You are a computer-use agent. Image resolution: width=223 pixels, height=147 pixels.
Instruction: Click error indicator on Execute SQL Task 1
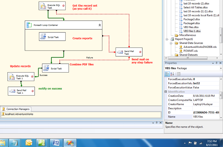point(32,76)
